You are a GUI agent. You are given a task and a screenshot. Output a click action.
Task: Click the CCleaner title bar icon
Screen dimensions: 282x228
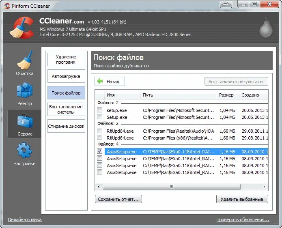6,6
